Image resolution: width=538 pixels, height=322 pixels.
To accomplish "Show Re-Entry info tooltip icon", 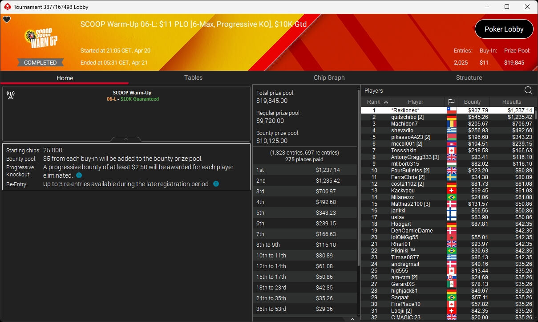I will point(216,184).
